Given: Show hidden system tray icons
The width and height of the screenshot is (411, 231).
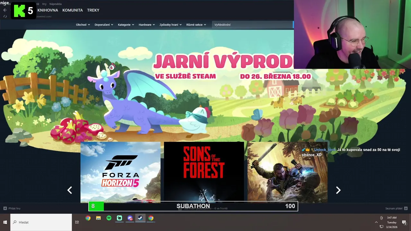Looking at the screenshot, I should (x=376, y=222).
